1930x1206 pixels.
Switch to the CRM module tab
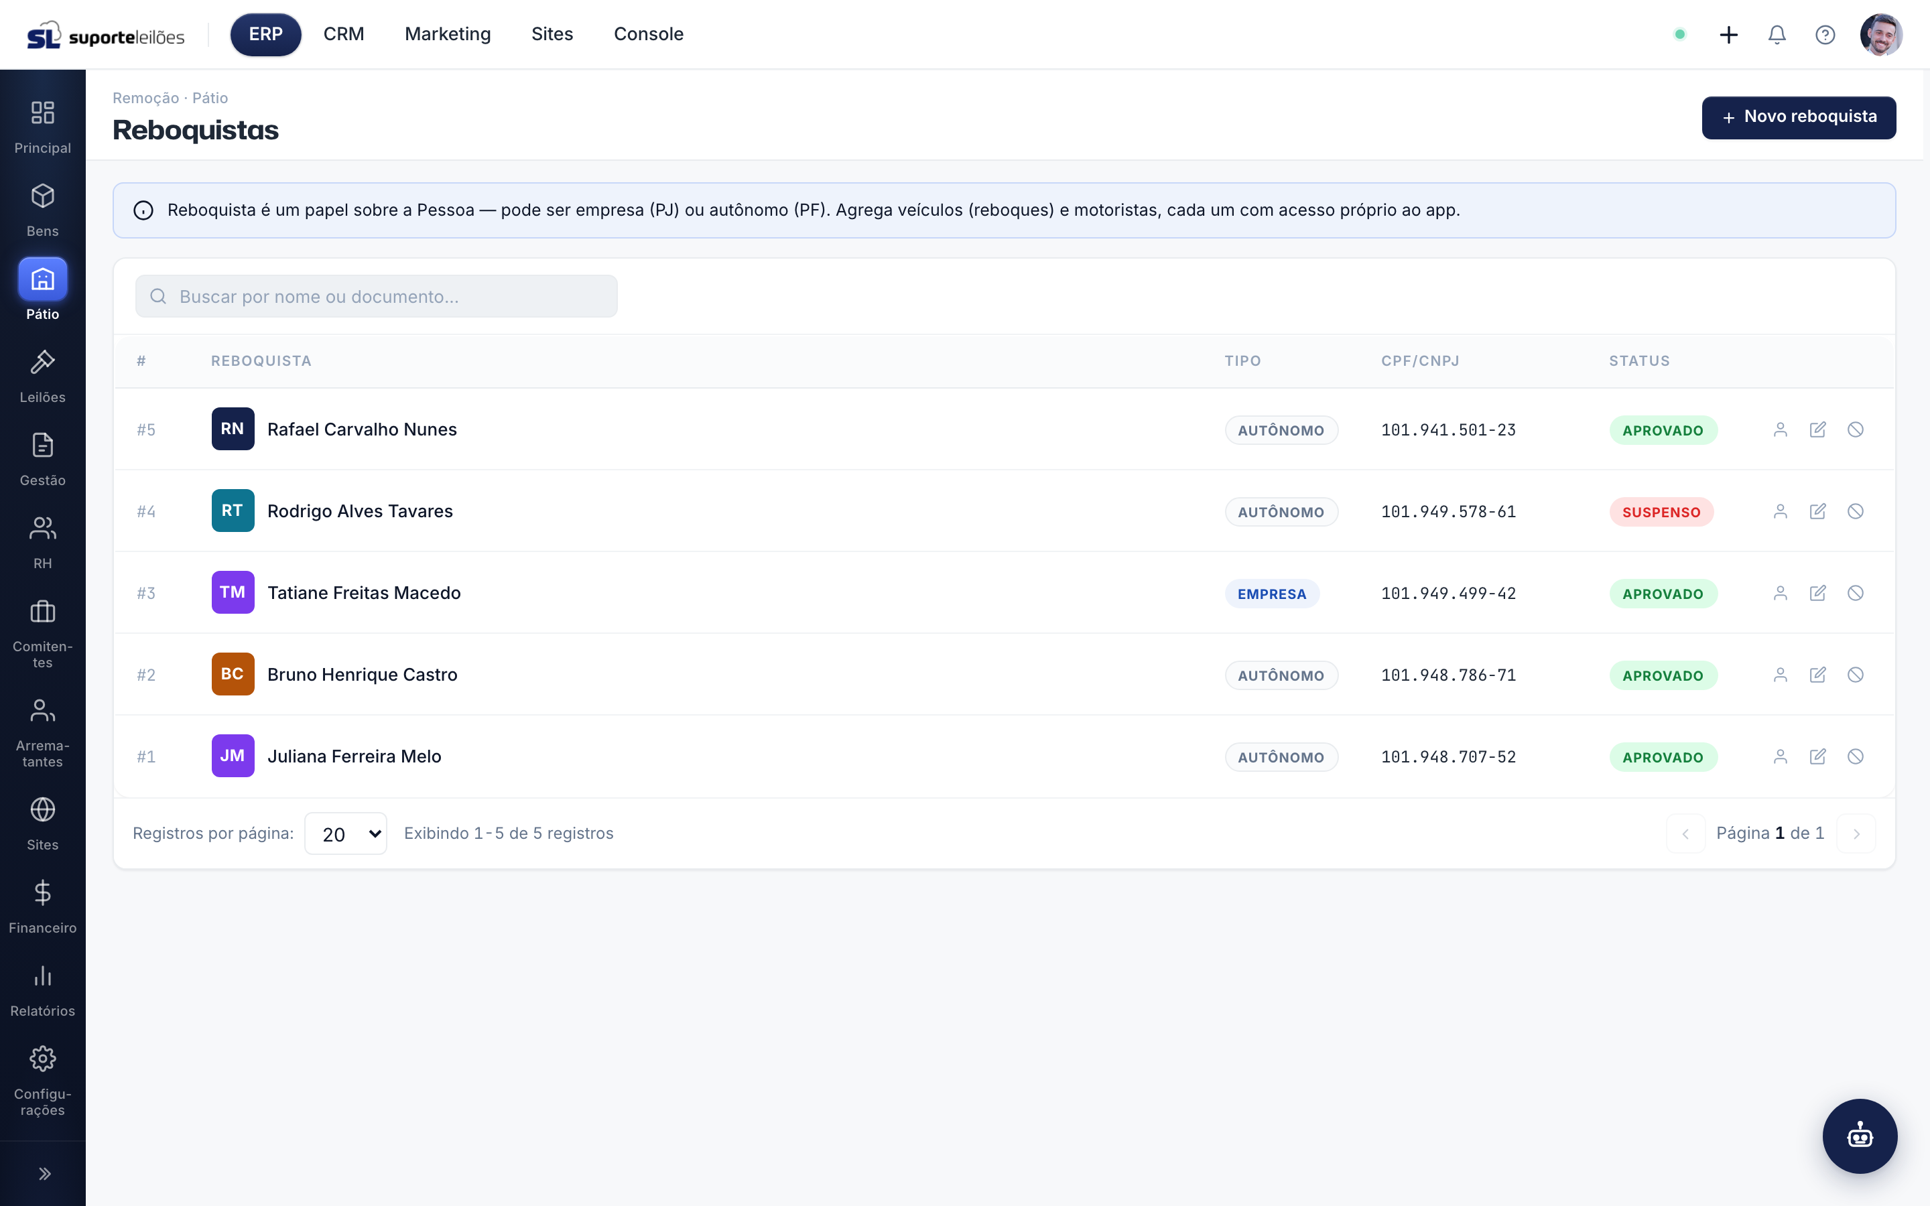click(x=344, y=34)
